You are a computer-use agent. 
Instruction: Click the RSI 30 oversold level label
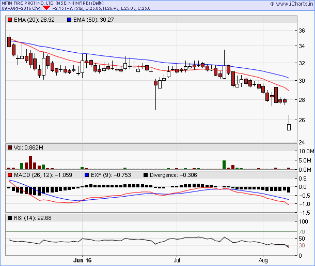coord(302,245)
